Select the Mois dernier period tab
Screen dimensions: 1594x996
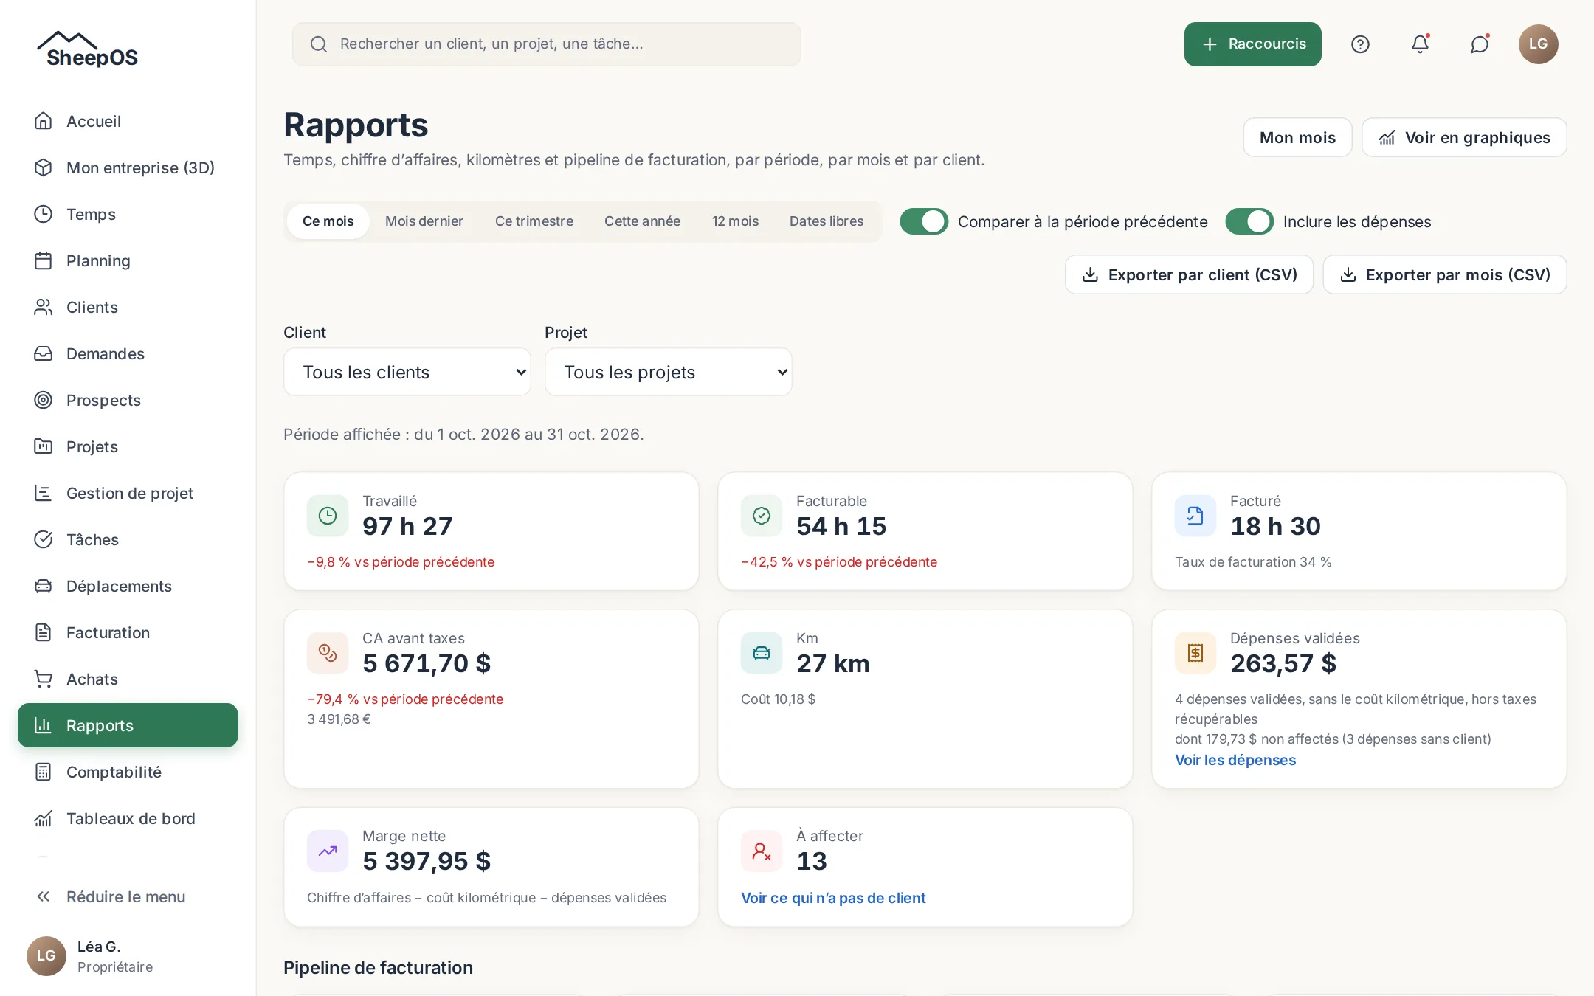[424, 221]
